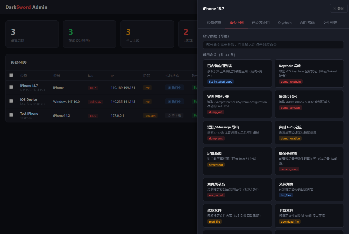Tick the select-all checkbox in table header
Viewport: 349px width, 234px height.
pyautogui.click(x=11, y=75)
